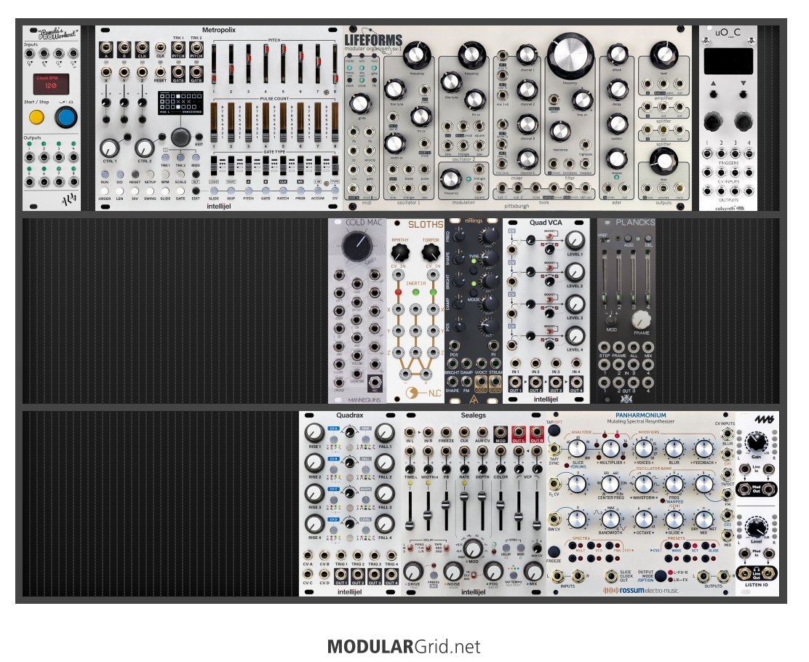
Task: Flip the Sealegs IN/DLY/MIX noise switch
Action: point(473,575)
